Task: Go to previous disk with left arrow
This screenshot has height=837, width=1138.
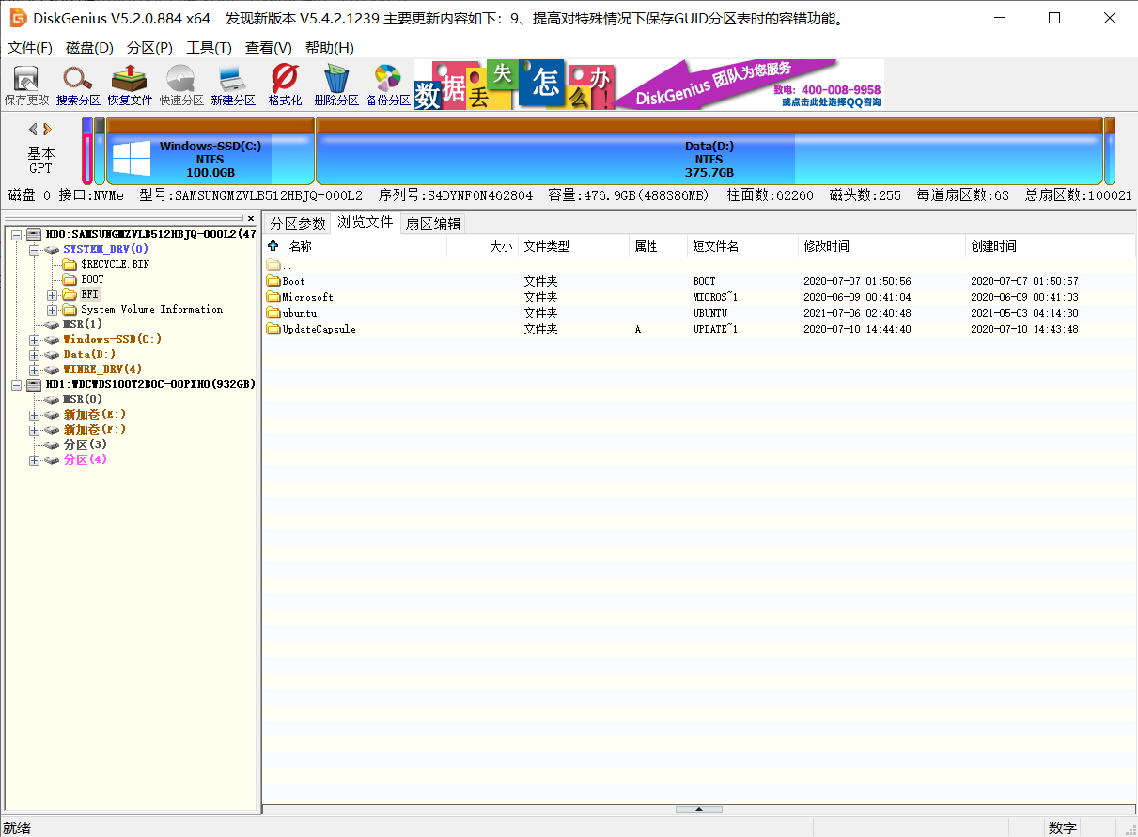Action: [33, 129]
